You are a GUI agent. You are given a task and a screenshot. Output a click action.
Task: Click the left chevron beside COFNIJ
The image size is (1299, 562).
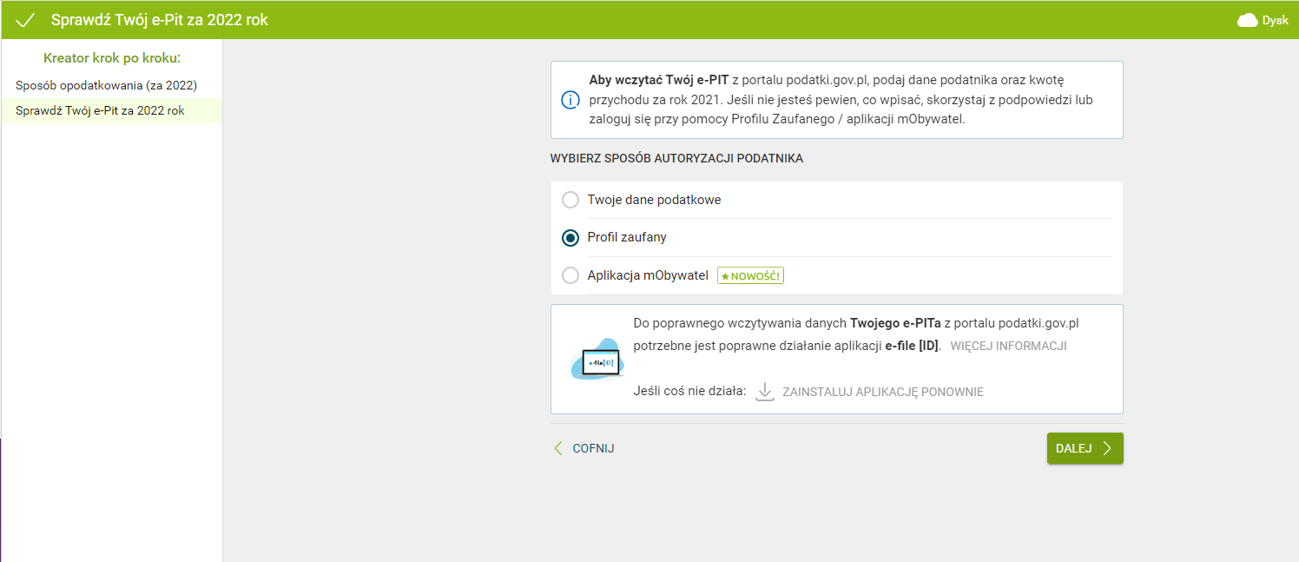click(x=558, y=448)
